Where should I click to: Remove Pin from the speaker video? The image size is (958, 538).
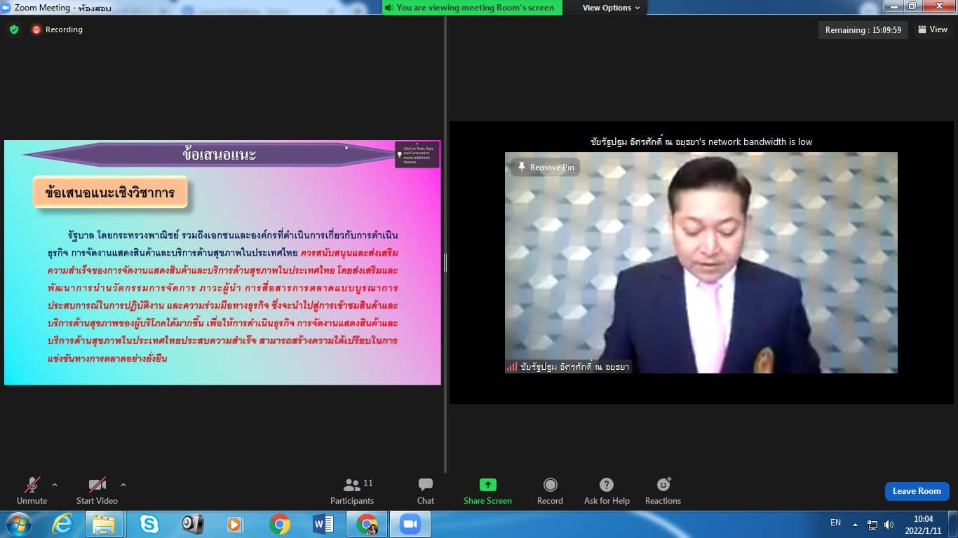click(x=546, y=167)
